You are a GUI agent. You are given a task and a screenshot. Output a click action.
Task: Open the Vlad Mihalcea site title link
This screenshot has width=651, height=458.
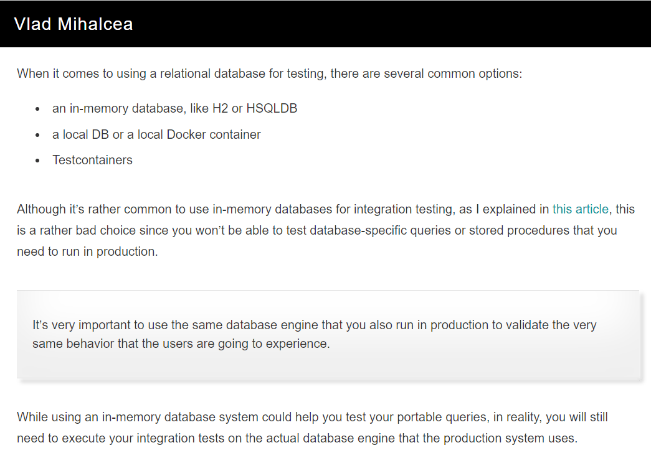(x=74, y=24)
